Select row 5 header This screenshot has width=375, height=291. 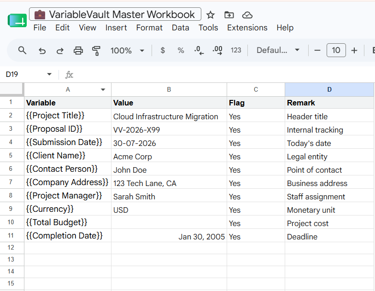tap(11, 156)
